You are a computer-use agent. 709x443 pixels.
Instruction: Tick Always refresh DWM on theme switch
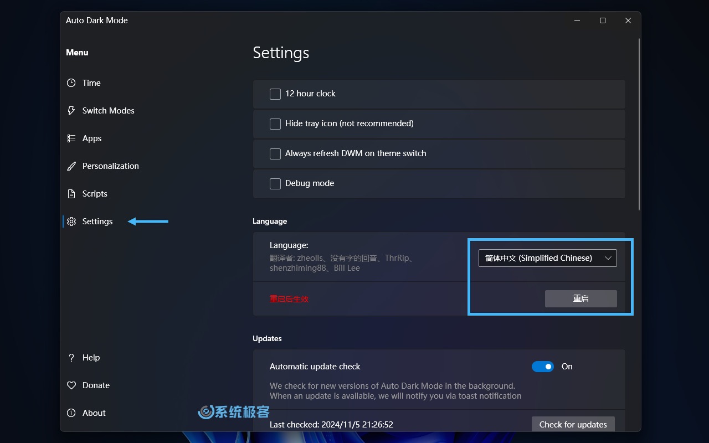(275, 154)
